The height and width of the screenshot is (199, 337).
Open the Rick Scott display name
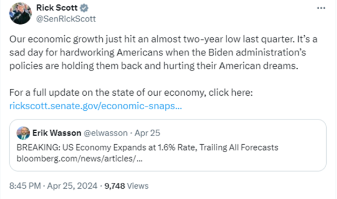(x=57, y=8)
